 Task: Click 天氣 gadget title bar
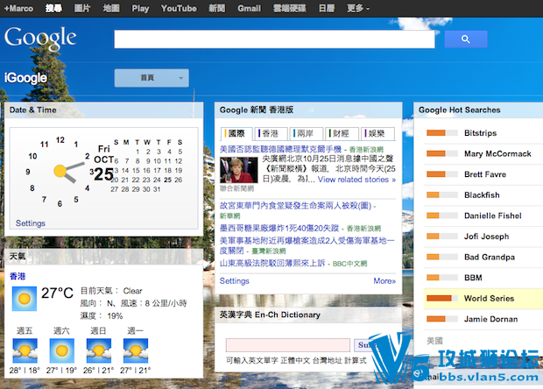(x=104, y=257)
